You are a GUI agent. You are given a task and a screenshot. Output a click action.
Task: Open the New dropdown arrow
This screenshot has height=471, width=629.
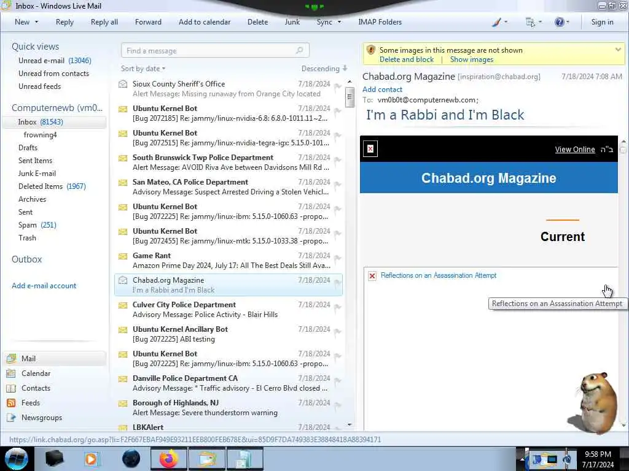point(36,22)
